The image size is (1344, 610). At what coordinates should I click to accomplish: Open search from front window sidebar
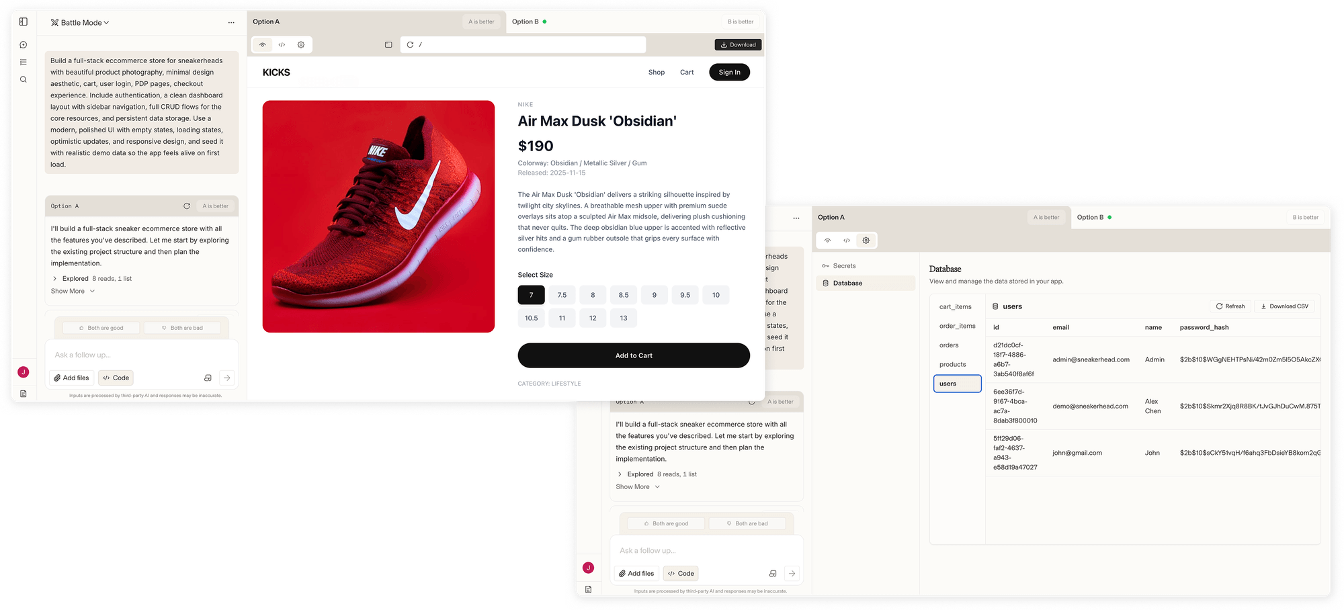point(24,80)
